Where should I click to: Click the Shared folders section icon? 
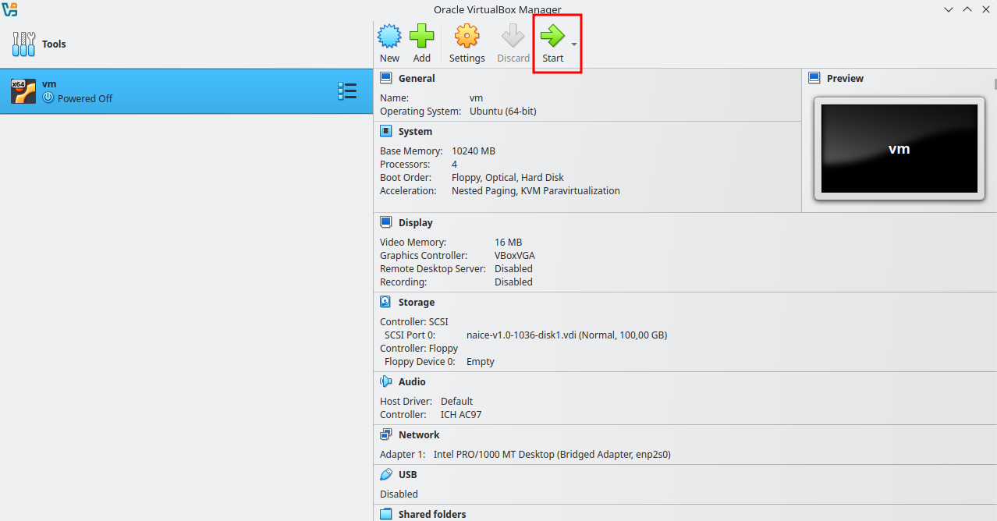coord(386,514)
